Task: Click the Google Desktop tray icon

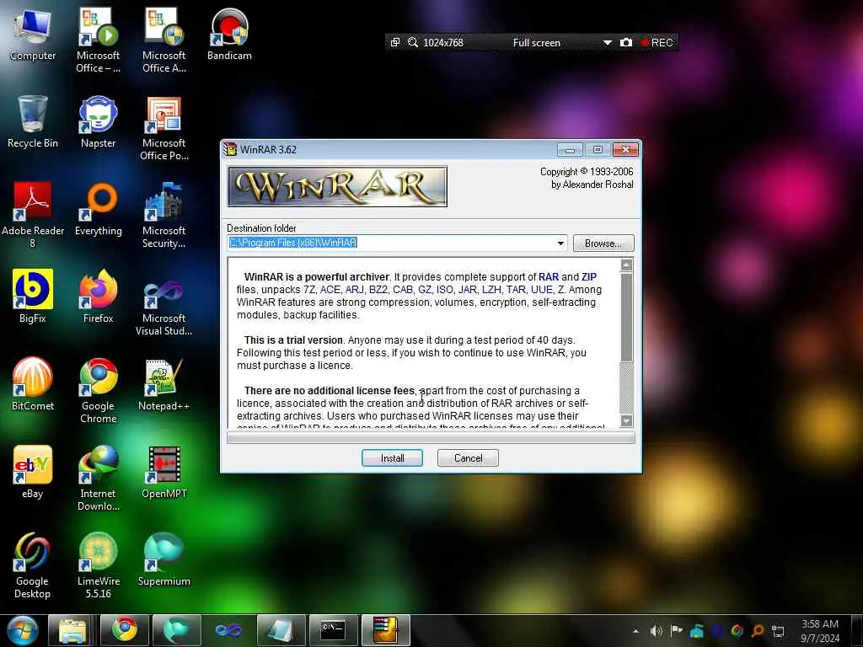Action: pyautogui.click(x=737, y=631)
